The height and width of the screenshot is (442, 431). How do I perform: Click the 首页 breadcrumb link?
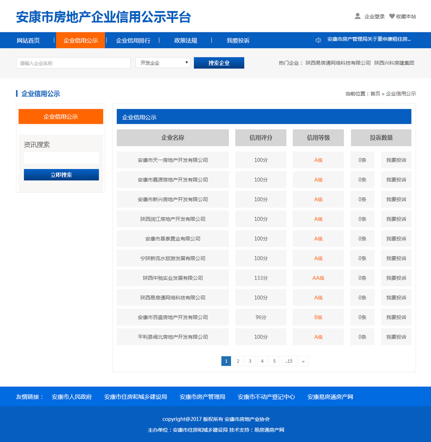click(375, 94)
